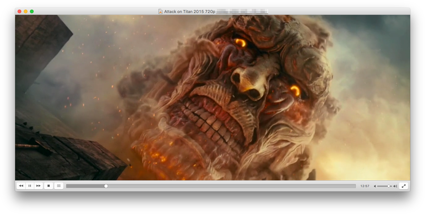Pause the playing video
Image resolution: width=425 pixels, height=214 pixels.
click(30, 186)
